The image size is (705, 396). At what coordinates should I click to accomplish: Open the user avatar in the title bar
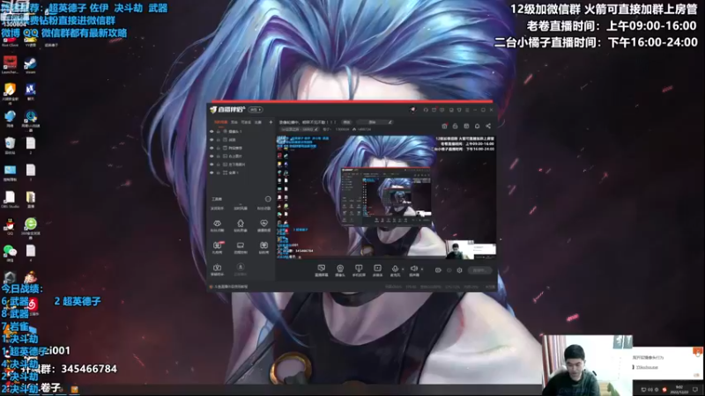[412, 109]
